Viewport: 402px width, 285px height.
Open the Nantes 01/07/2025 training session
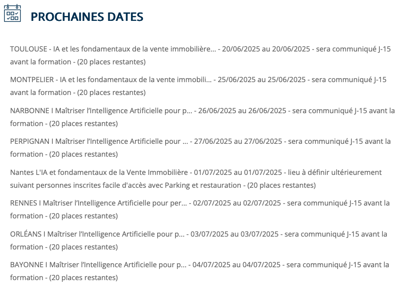(x=196, y=178)
